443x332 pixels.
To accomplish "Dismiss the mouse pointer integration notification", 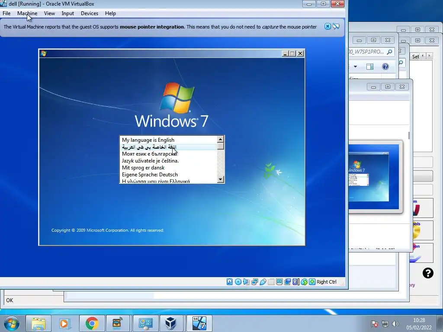I will 327,26.
